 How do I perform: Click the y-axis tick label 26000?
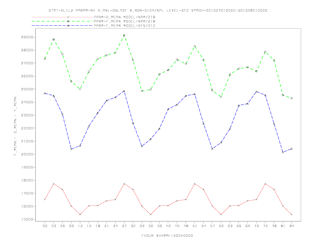27,76
